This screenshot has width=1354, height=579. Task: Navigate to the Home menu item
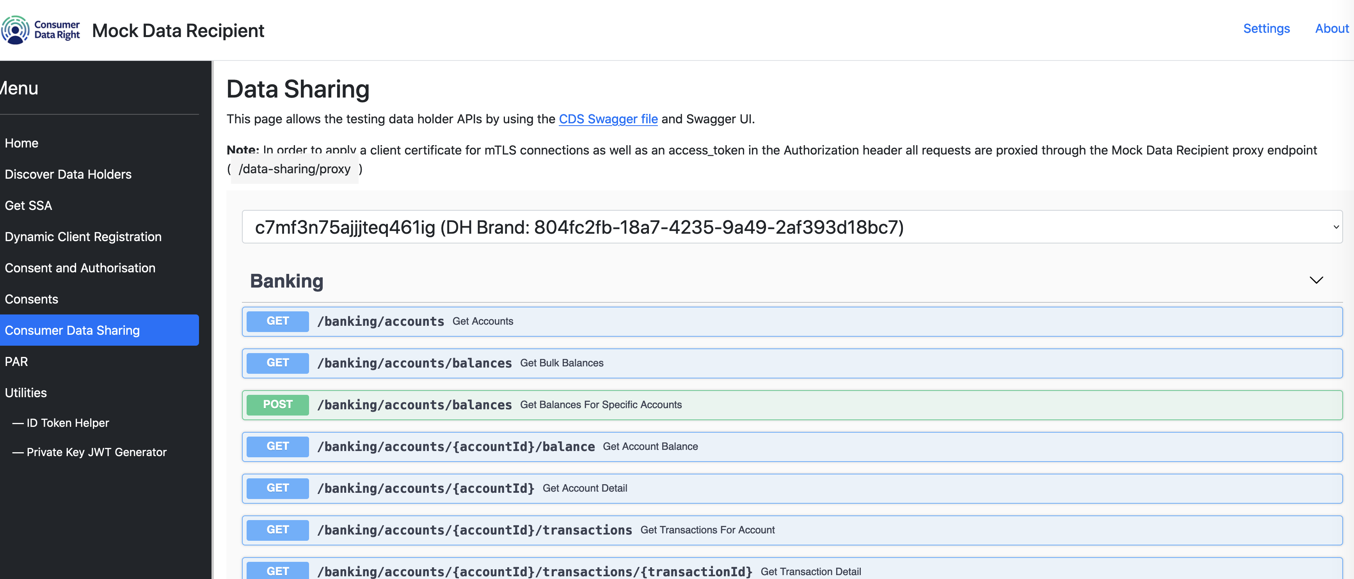21,142
